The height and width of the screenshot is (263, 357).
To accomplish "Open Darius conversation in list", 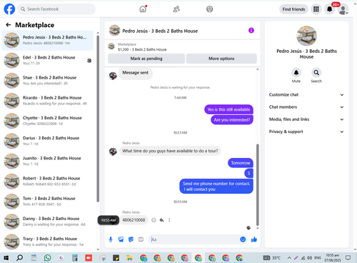I will tap(48, 141).
